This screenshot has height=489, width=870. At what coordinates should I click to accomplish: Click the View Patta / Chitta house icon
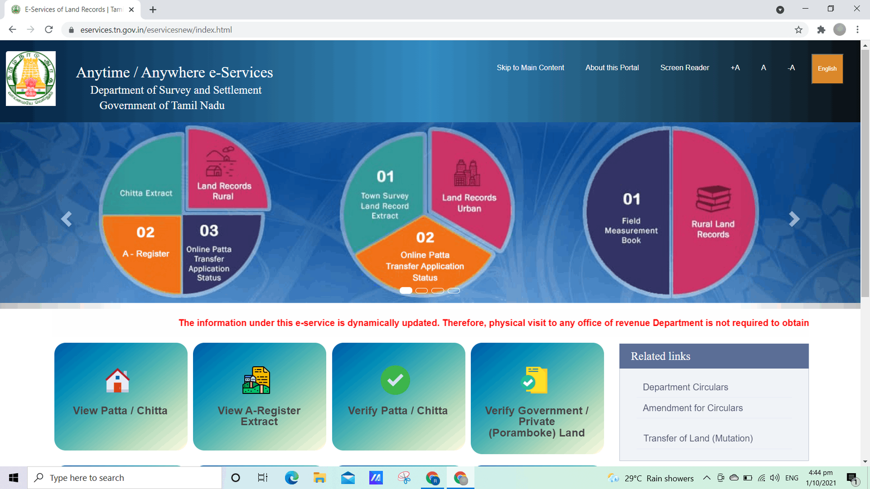click(120, 380)
